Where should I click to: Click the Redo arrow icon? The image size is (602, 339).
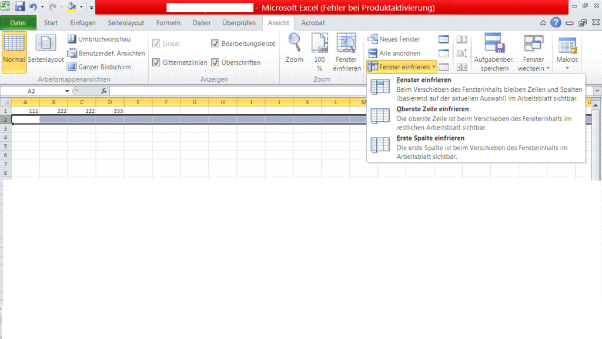click(52, 6)
